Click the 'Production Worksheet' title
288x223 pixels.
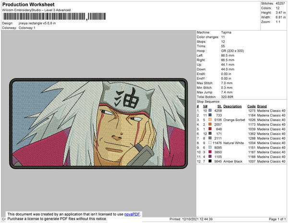click(28, 5)
